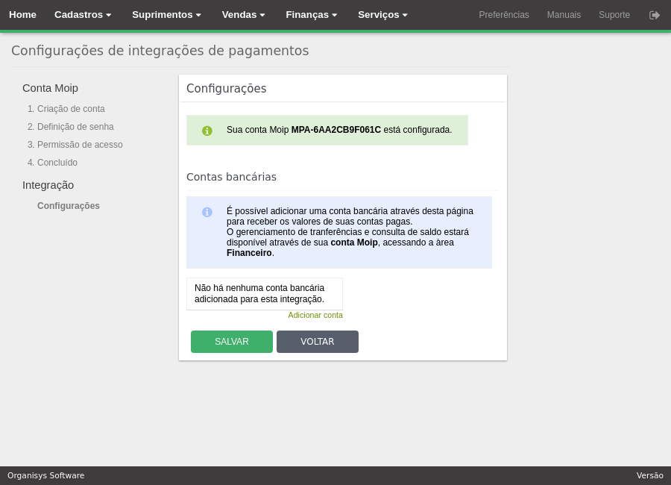The width and height of the screenshot is (671, 485).
Task: Click the Adicionar conta link
Action: pyautogui.click(x=315, y=315)
